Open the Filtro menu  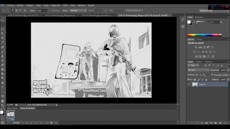point(65,5)
